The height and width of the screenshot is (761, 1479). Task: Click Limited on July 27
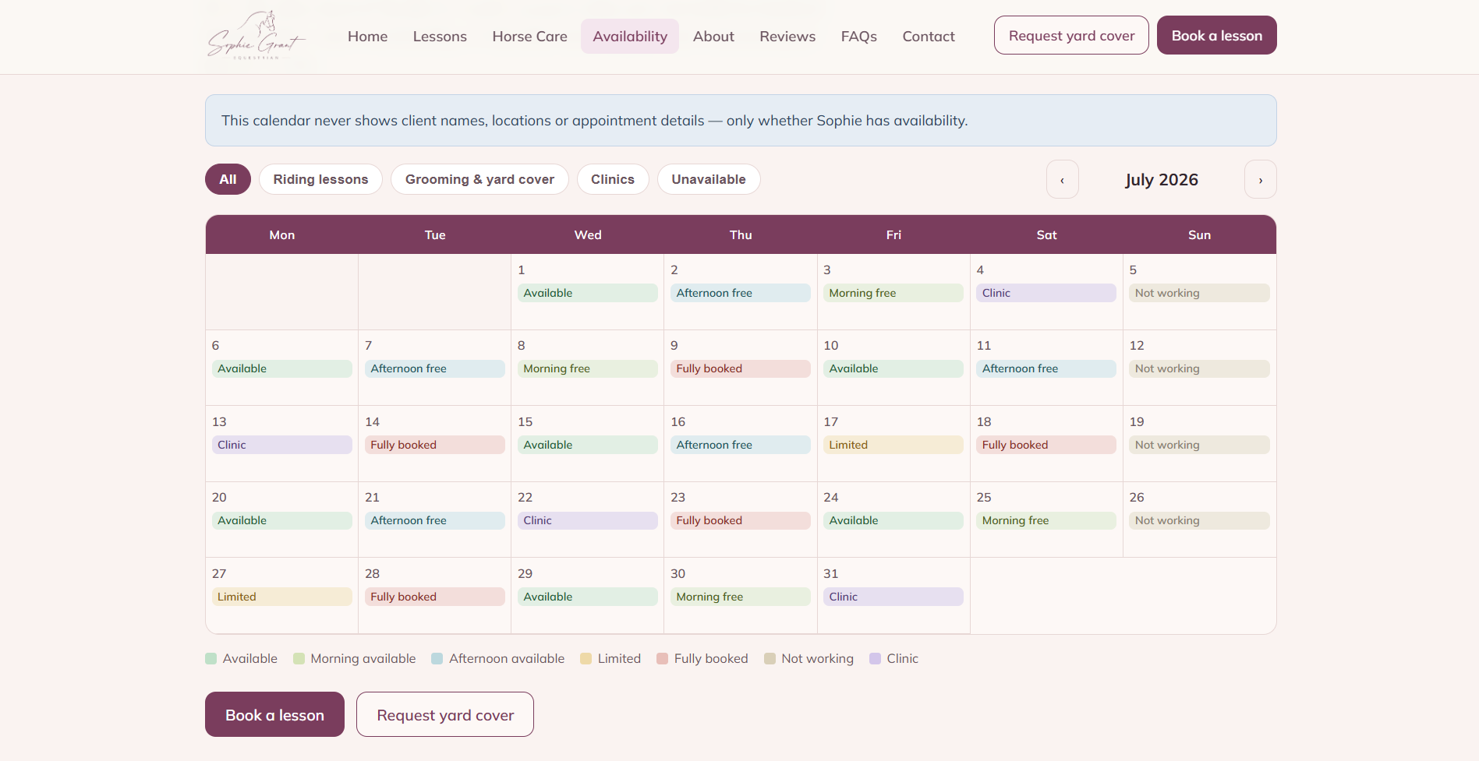(281, 597)
